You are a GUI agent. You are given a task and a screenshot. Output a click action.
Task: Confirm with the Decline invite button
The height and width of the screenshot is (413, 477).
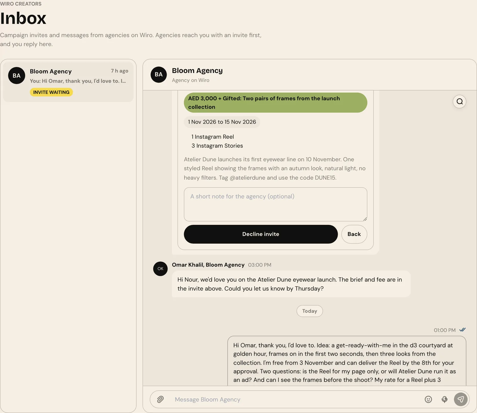pyautogui.click(x=261, y=234)
